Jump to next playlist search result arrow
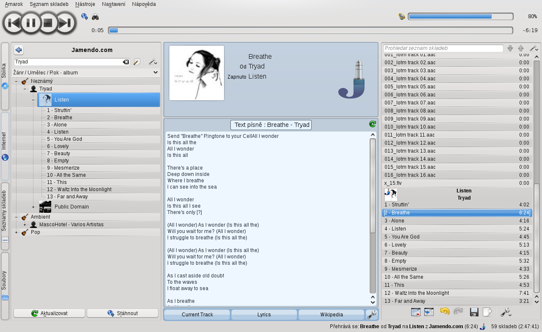 pos(510,48)
